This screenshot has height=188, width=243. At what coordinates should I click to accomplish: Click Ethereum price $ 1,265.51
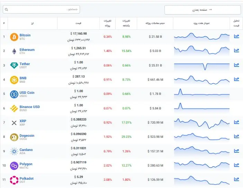pyautogui.click(x=79, y=48)
